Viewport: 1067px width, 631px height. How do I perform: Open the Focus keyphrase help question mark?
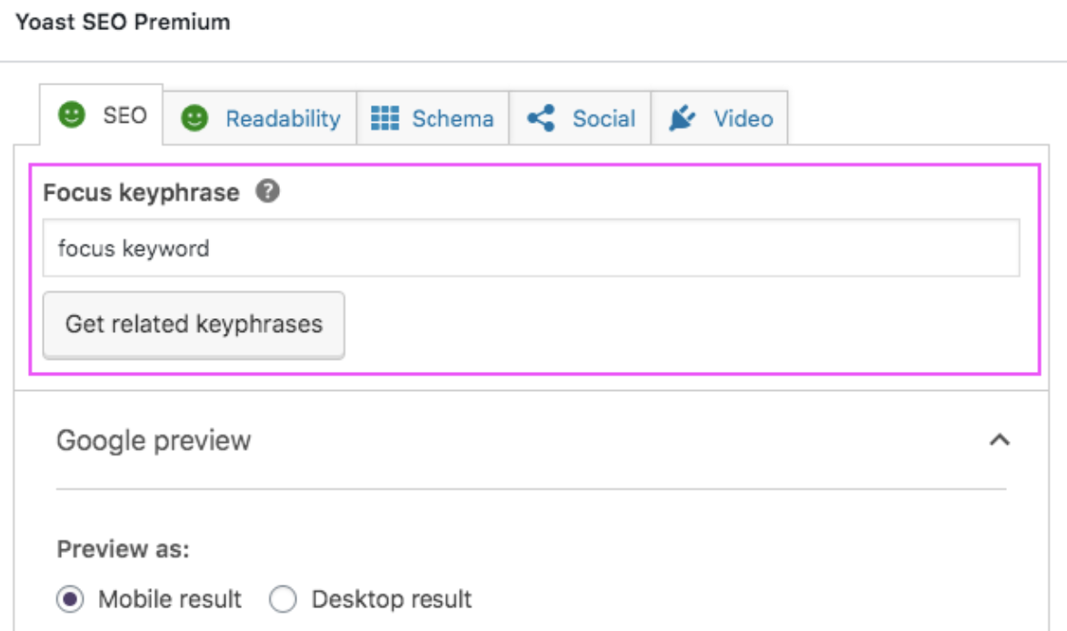tap(266, 192)
